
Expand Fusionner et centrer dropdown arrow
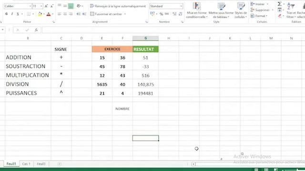click(125, 14)
